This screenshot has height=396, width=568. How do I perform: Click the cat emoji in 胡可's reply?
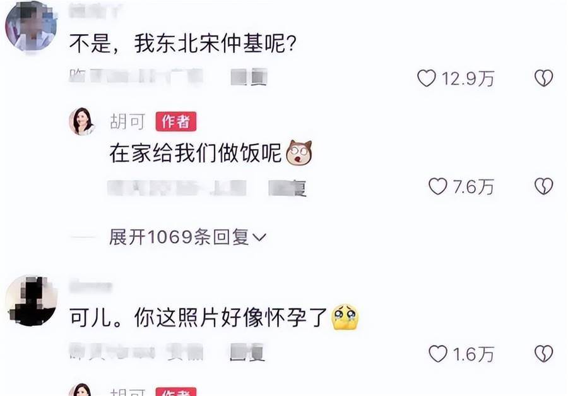[x=299, y=153]
